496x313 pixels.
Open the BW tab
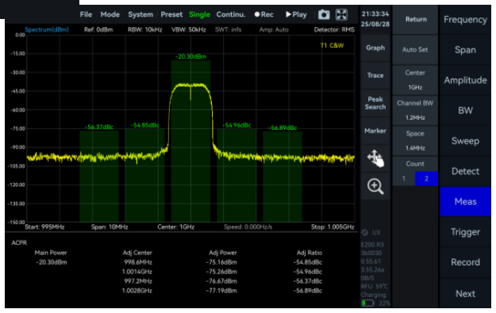[x=465, y=111]
